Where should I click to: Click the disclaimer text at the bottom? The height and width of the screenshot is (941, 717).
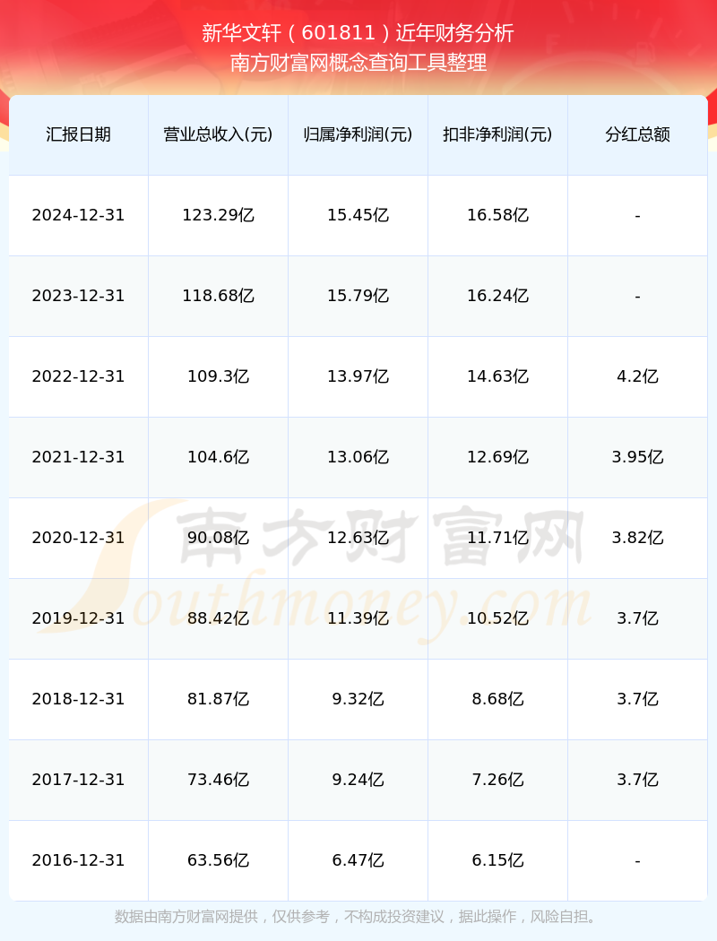[358, 917]
